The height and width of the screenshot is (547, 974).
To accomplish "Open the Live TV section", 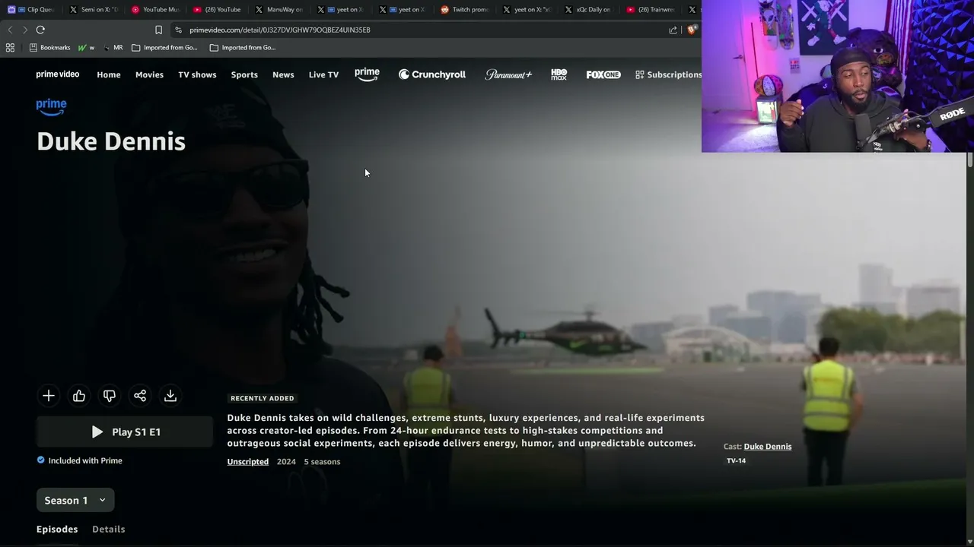I will [323, 74].
